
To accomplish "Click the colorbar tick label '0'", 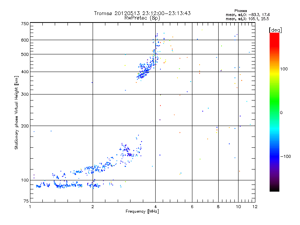I will pyautogui.click(x=281, y=113).
